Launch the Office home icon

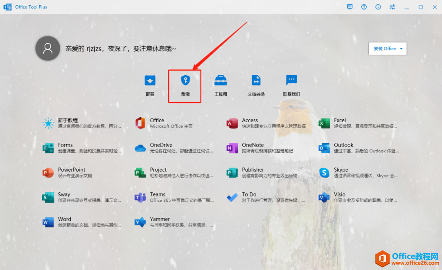[x=140, y=123]
